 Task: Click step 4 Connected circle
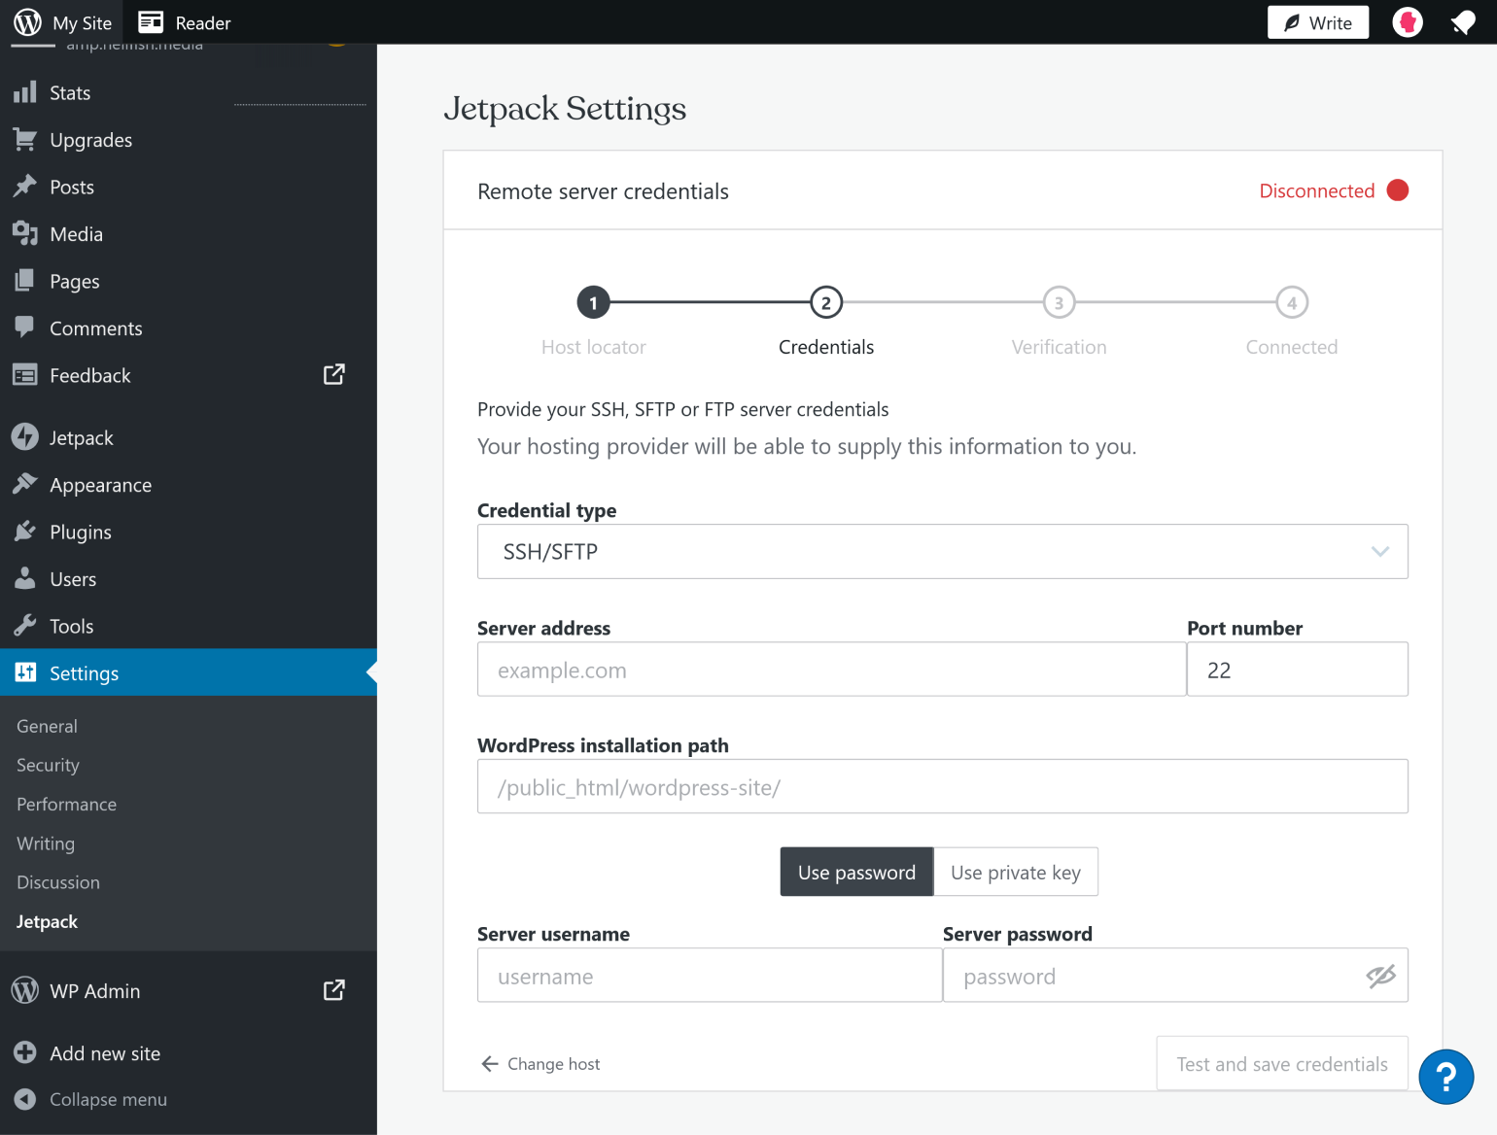[1292, 303]
